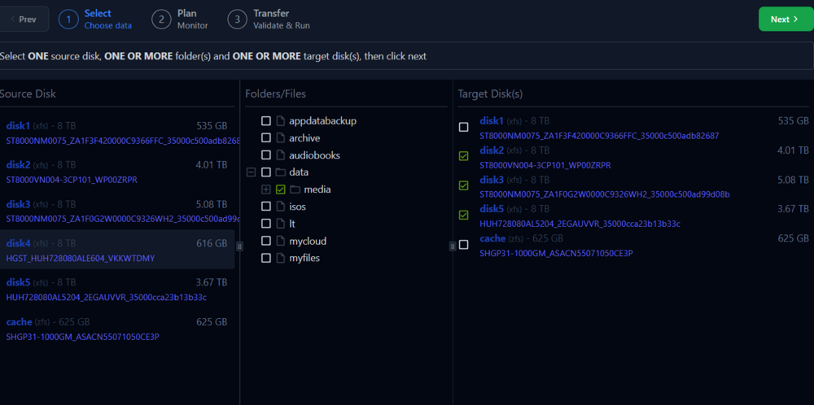Enable the myfiles checkbox
This screenshot has height=405, width=814.
(x=266, y=258)
